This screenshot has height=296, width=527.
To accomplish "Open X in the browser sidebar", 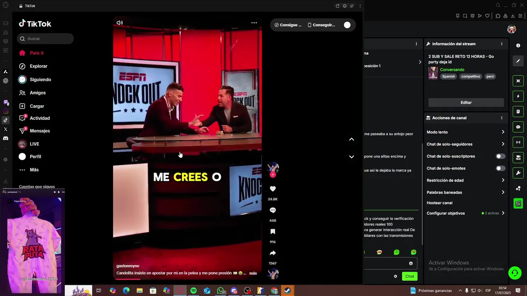I will (5, 129).
